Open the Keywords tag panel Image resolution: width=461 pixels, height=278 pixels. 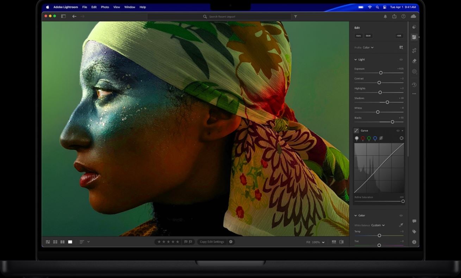point(414,232)
